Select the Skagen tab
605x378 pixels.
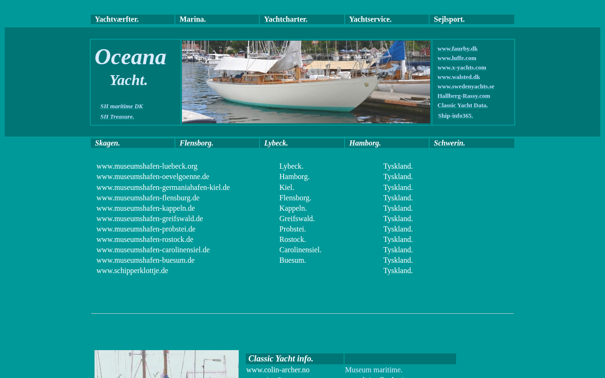pyautogui.click(x=107, y=143)
